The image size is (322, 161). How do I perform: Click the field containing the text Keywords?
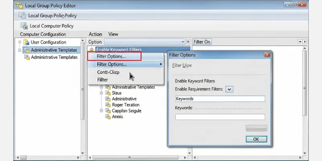(x=220, y=99)
